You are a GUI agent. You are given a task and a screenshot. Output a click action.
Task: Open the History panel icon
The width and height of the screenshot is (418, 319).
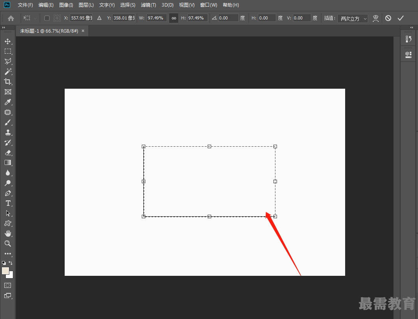[408, 39]
